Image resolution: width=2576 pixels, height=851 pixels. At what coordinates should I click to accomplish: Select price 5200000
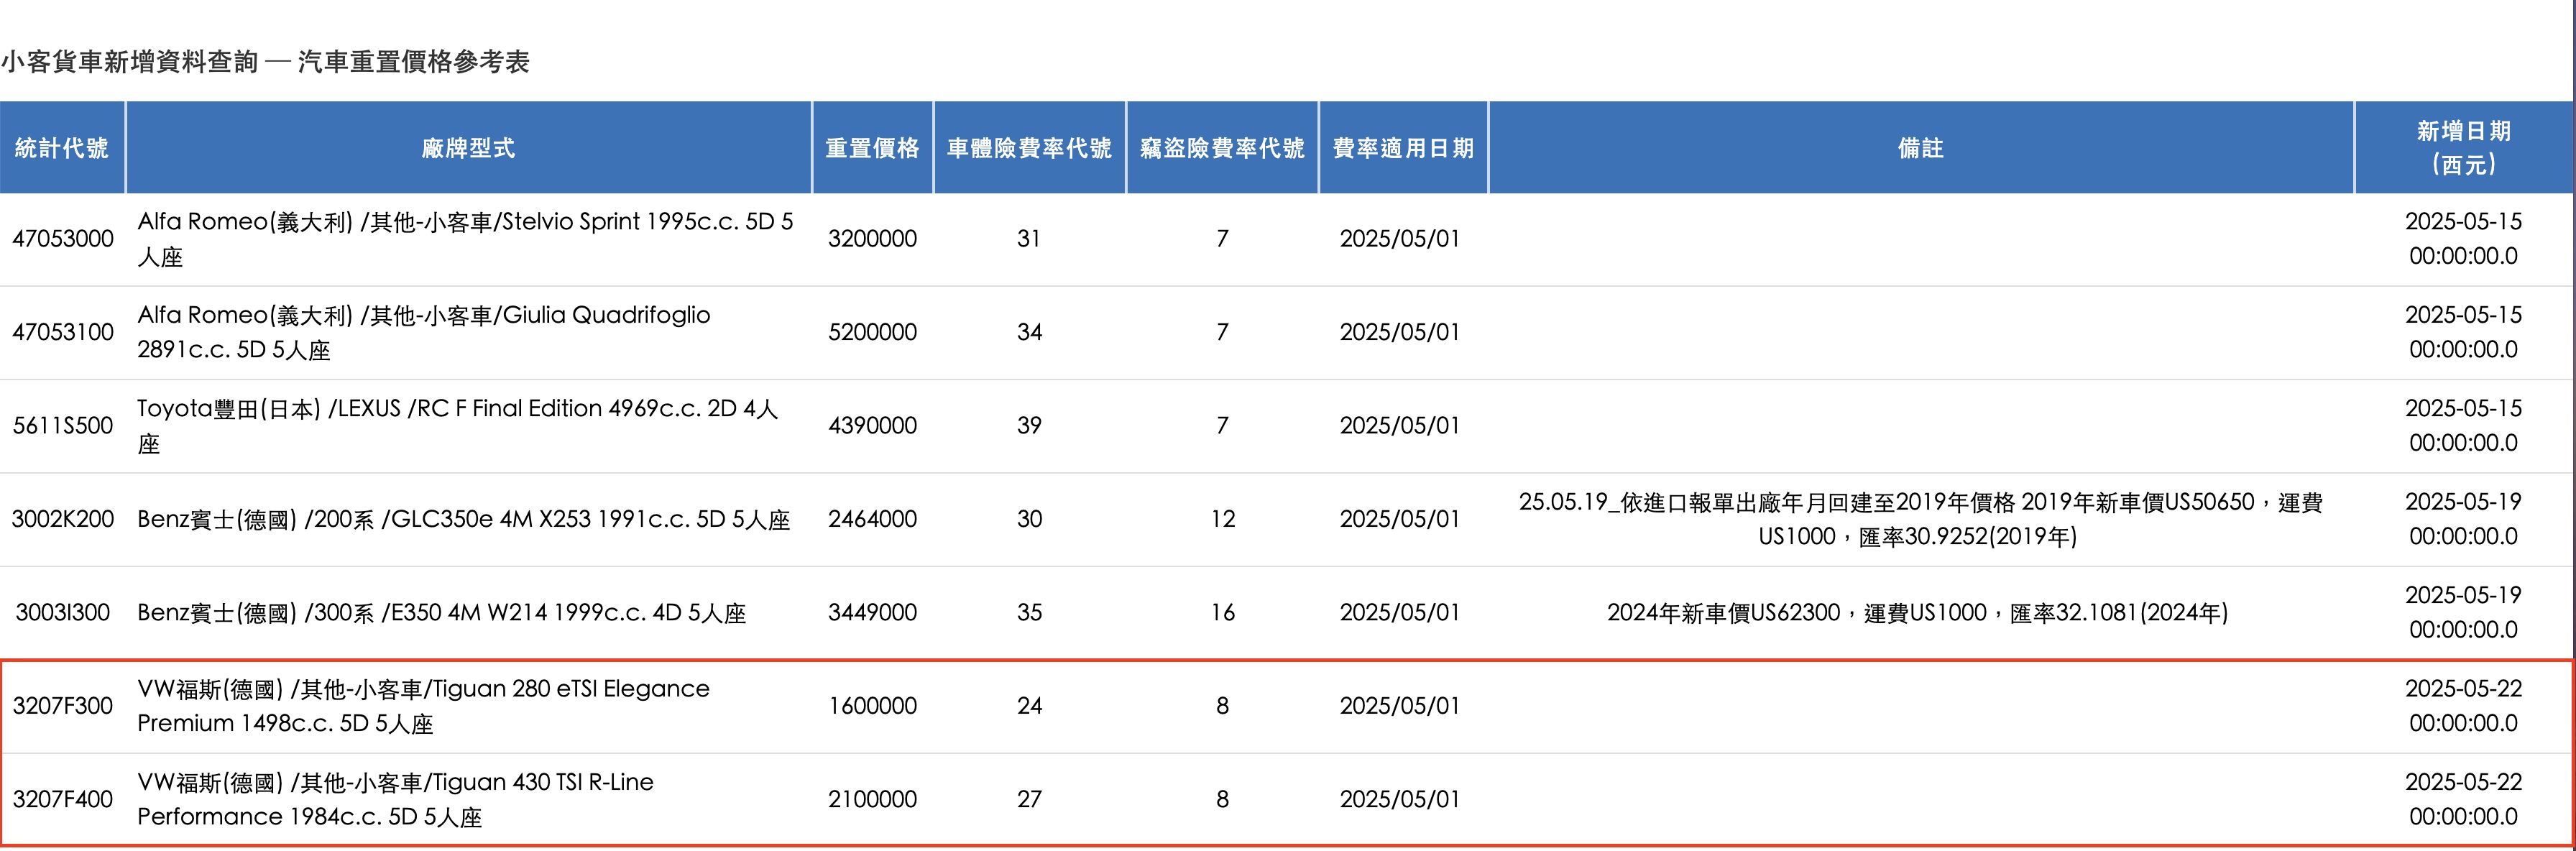point(872,332)
